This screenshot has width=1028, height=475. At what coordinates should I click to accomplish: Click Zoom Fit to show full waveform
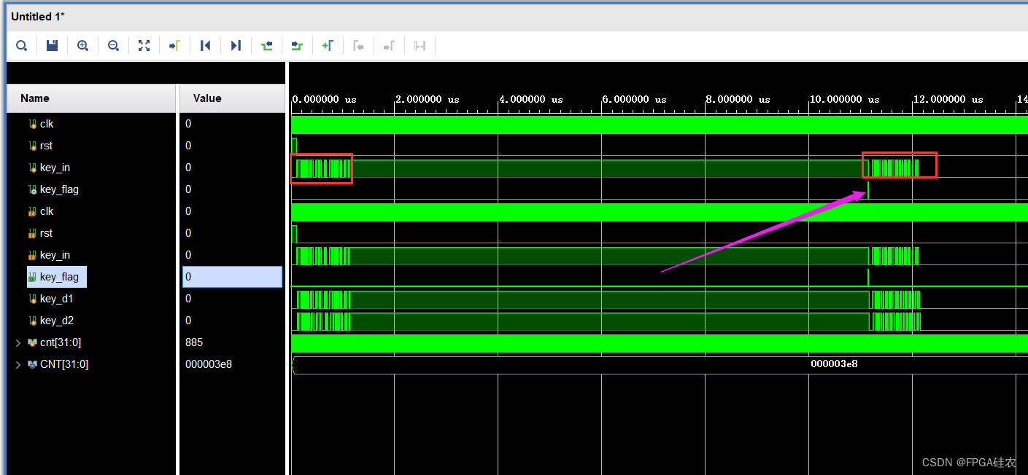[x=144, y=45]
